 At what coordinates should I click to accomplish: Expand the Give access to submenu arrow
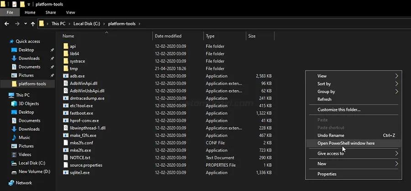[396, 154]
